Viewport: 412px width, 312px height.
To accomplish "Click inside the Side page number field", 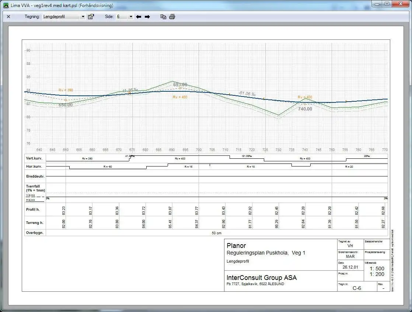I will tap(122, 16).
